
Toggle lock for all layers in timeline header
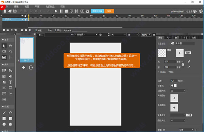coord(26,16)
